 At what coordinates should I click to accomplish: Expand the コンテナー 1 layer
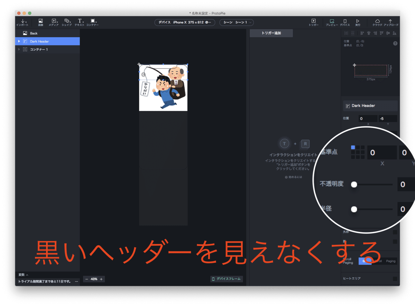tap(19, 49)
